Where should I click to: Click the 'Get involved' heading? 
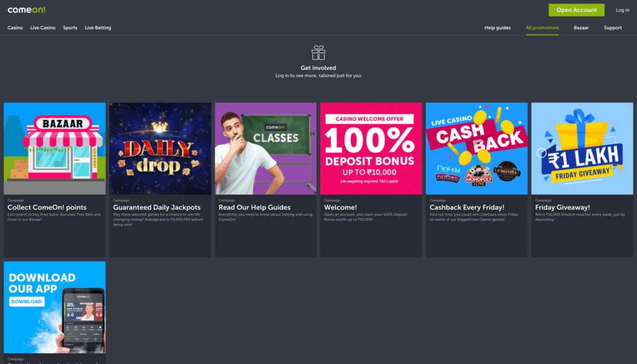(318, 68)
